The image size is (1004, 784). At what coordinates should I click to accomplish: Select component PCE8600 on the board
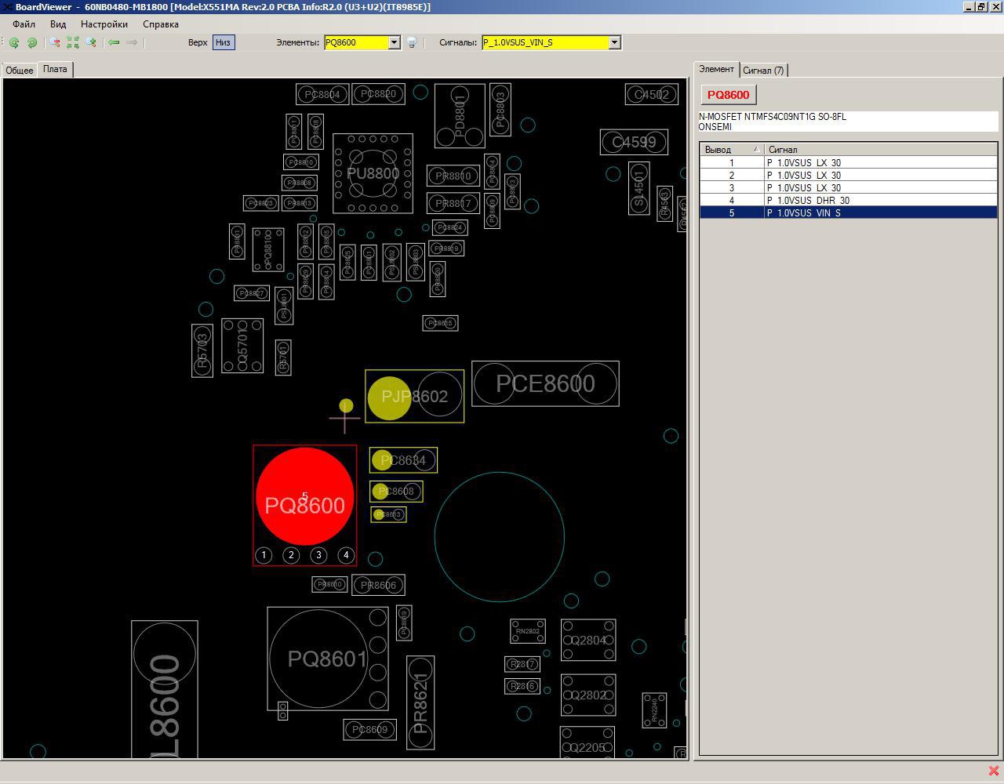[x=545, y=383]
